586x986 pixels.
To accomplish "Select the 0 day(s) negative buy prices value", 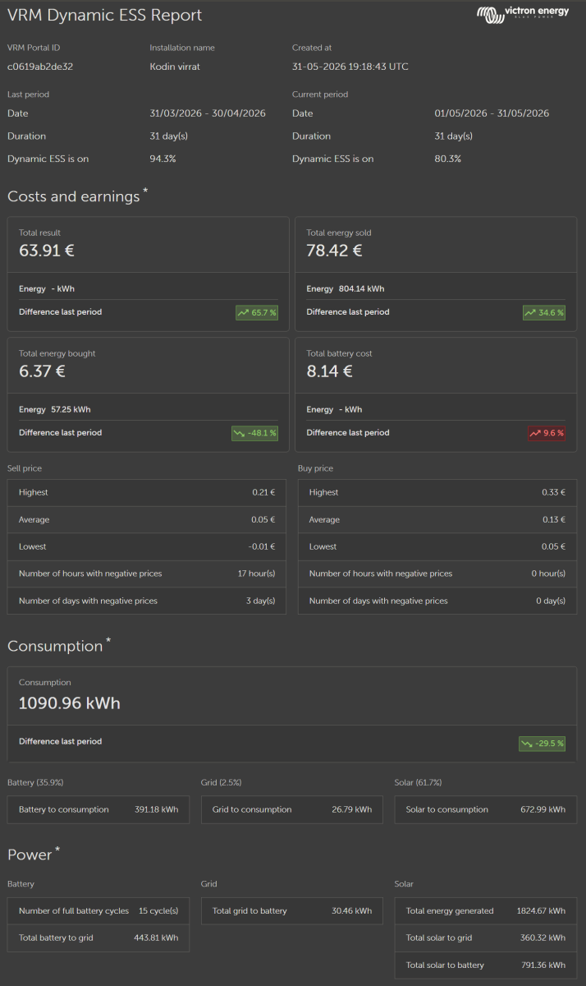I will 551,601.
